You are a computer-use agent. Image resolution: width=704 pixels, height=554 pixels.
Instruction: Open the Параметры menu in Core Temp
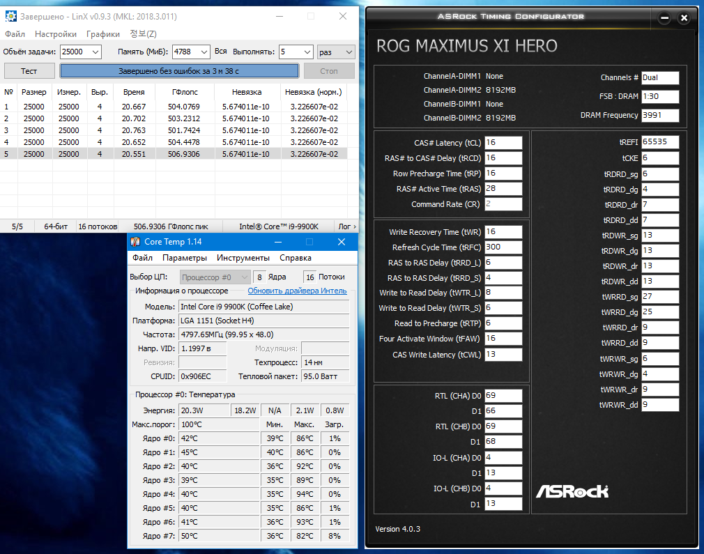[x=185, y=258]
